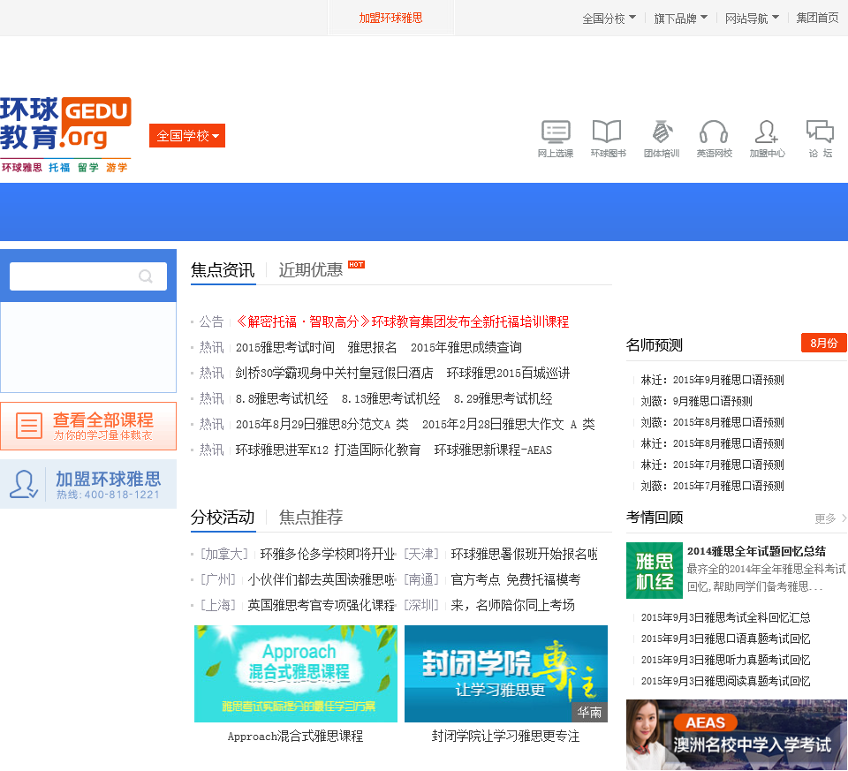Click the search magnifier icon
Viewport: 848px width, 771px height.
click(x=146, y=276)
